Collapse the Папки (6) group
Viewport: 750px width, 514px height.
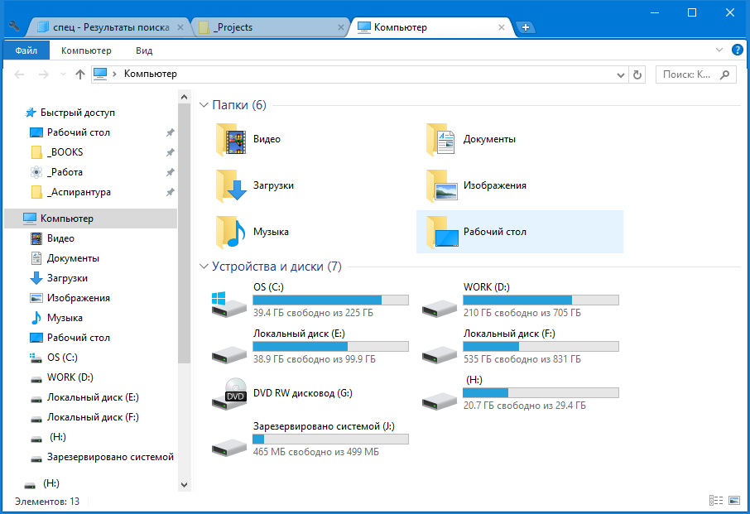pyautogui.click(x=204, y=105)
